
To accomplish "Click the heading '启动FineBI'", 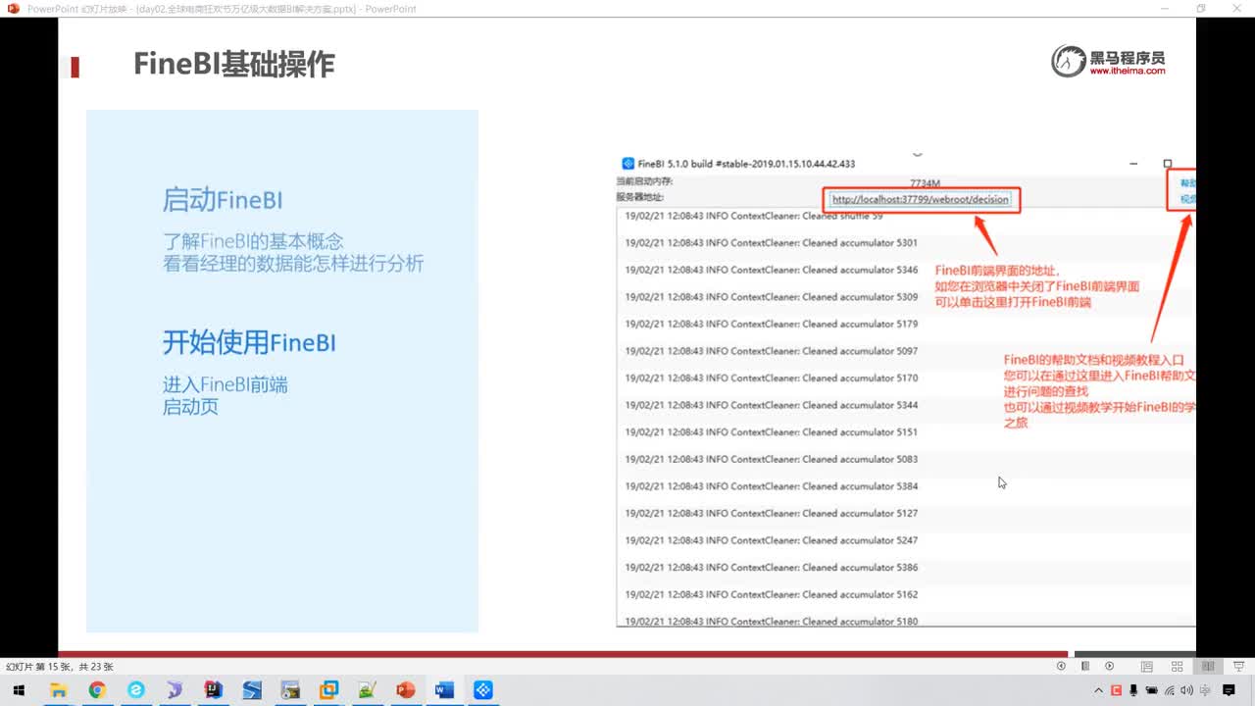I will coord(223,201).
